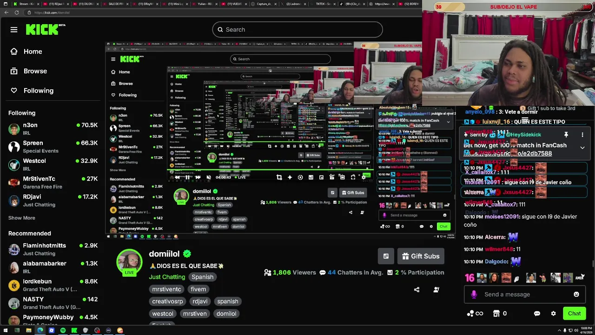Screen dimensions: 595x335
Task: Click the microphone icon in message box
Action: click(474, 295)
